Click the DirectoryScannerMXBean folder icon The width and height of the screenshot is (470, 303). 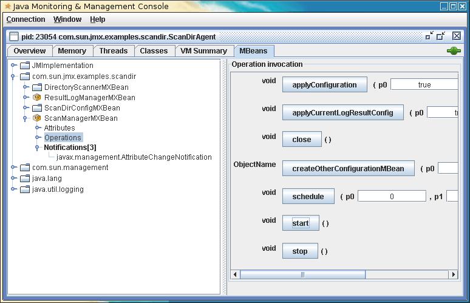[36, 87]
